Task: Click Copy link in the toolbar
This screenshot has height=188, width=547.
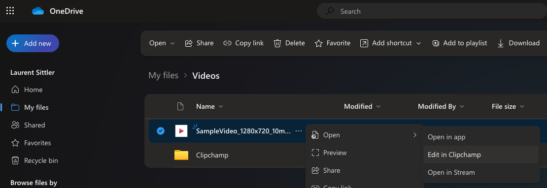Action: pos(243,43)
